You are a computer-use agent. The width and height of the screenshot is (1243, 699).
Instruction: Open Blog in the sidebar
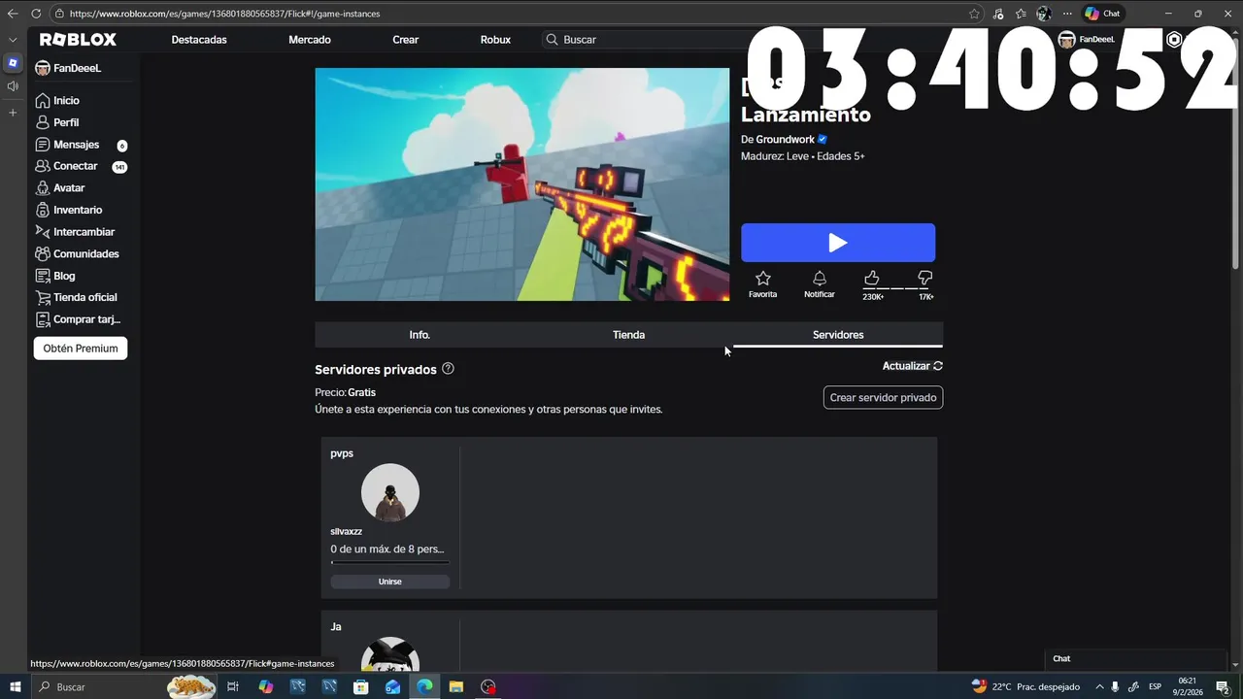point(55,276)
